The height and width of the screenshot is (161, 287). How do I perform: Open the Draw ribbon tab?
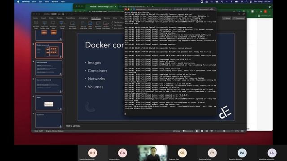51,18
